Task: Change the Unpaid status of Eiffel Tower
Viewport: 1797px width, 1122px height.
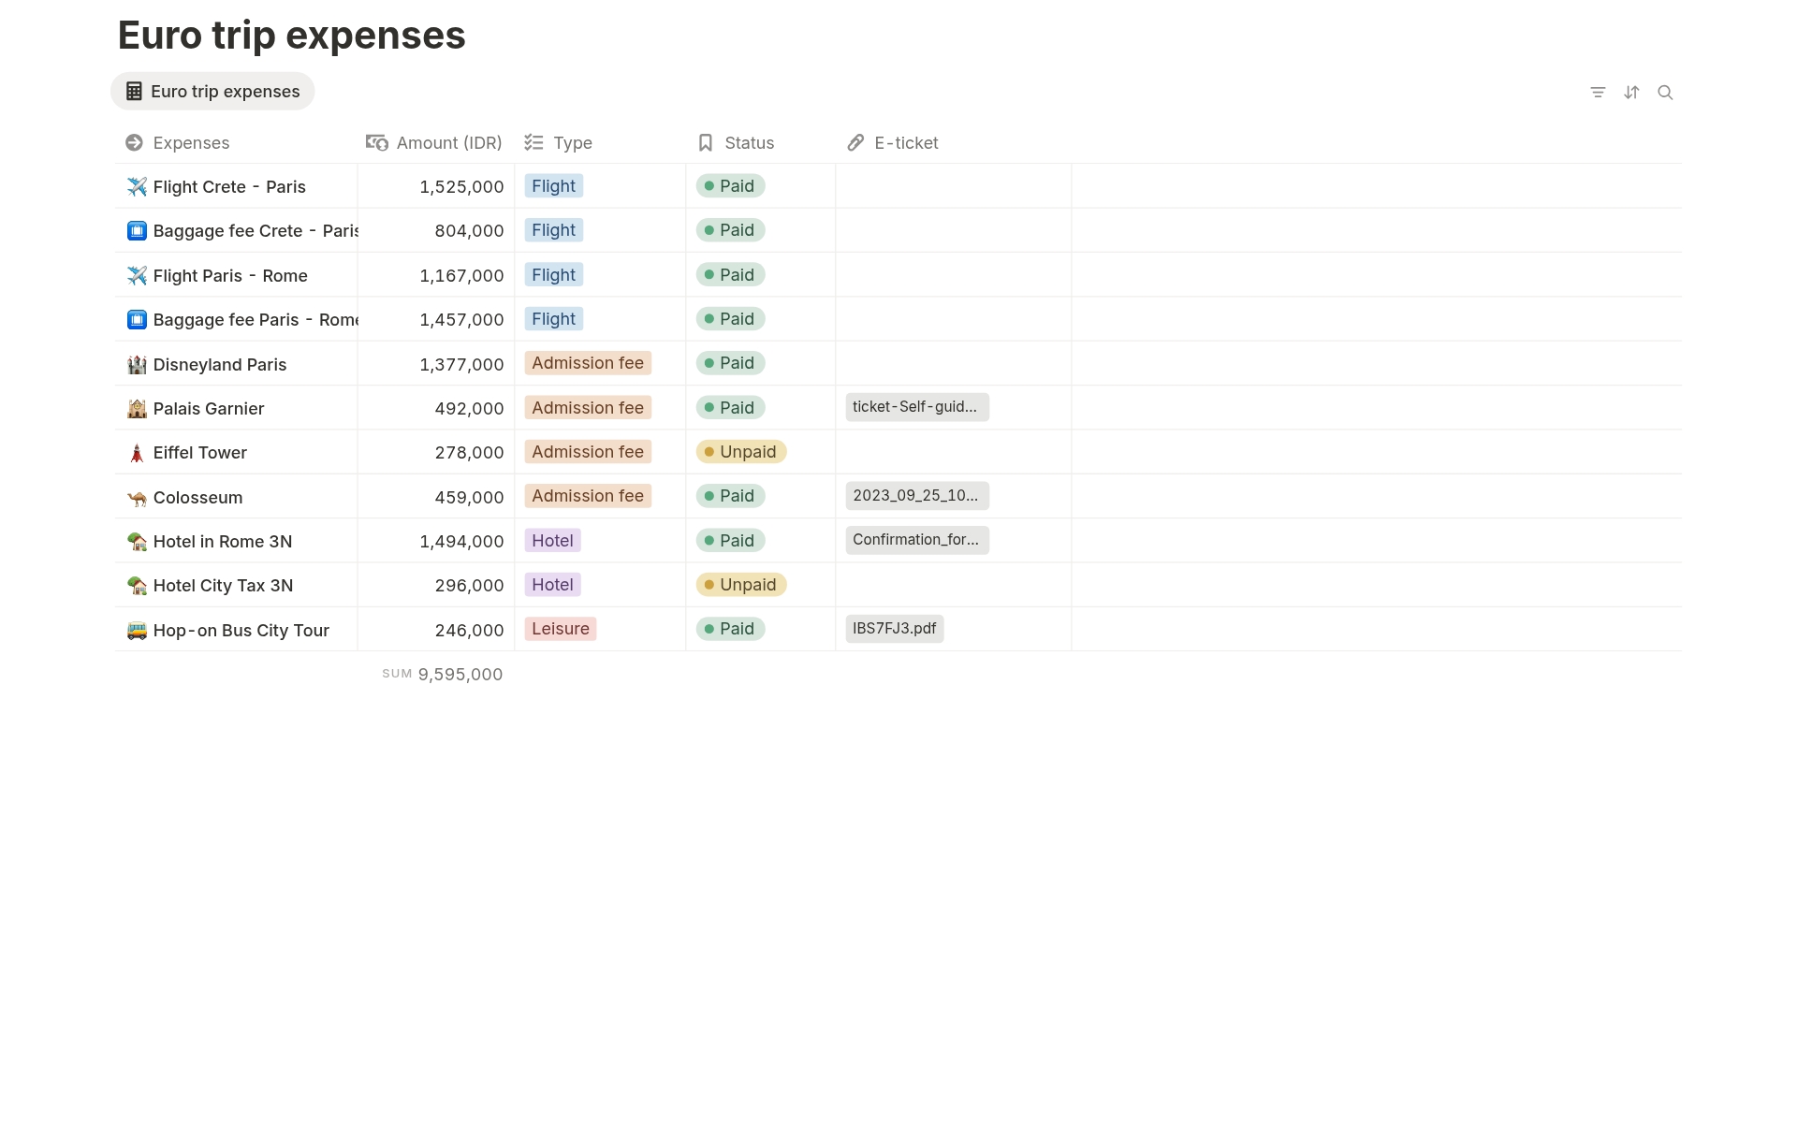Action: tap(741, 452)
